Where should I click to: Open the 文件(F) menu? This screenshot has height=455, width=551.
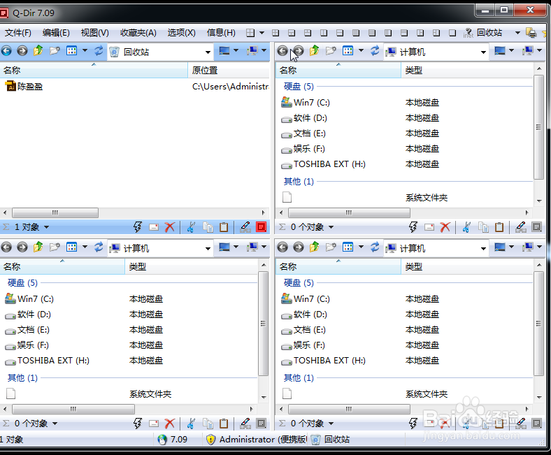pos(18,33)
